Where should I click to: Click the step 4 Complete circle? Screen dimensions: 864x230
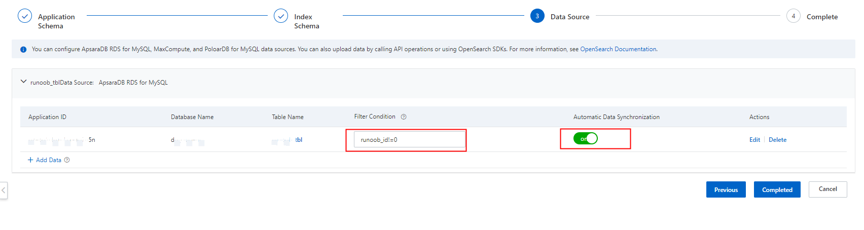pyautogui.click(x=794, y=16)
